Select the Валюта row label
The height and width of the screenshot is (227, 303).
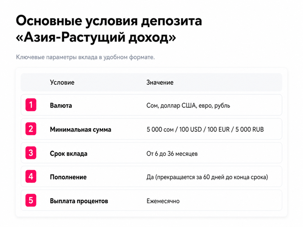61,106
